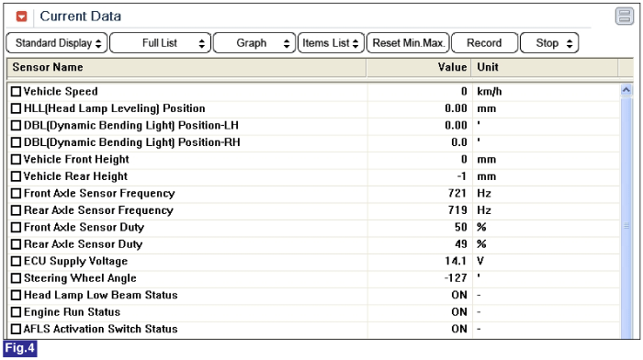Click the vertical scrollbar thumb grip
Viewport: 643px width, 360px height.
[x=626, y=226]
